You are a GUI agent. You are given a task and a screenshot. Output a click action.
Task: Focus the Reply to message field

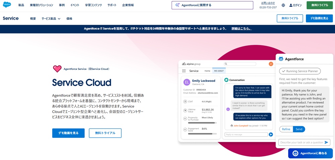246,135
